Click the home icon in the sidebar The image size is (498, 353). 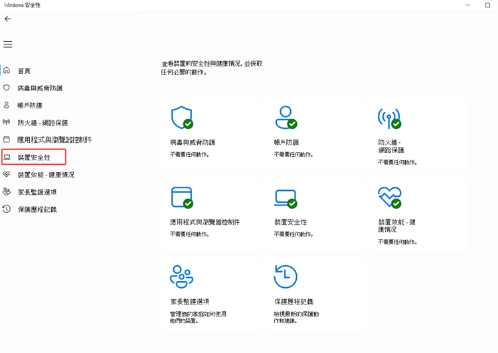pos(7,70)
